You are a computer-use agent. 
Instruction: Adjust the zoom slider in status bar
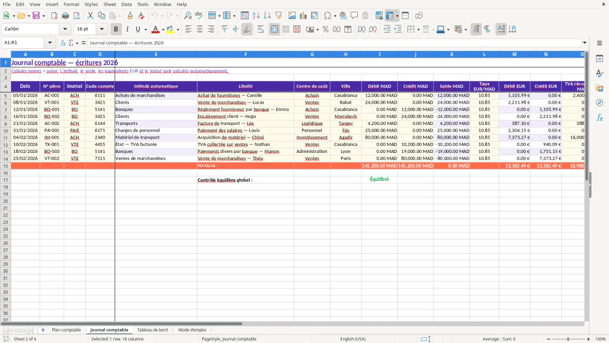click(x=568, y=339)
